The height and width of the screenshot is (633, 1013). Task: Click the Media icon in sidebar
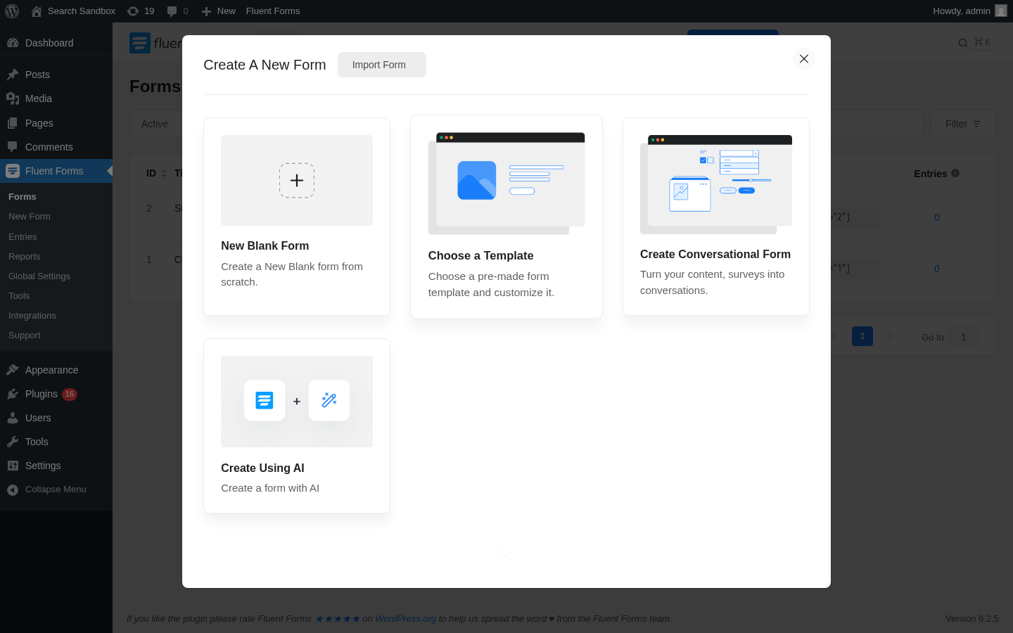pyautogui.click(x=13, y=98)
